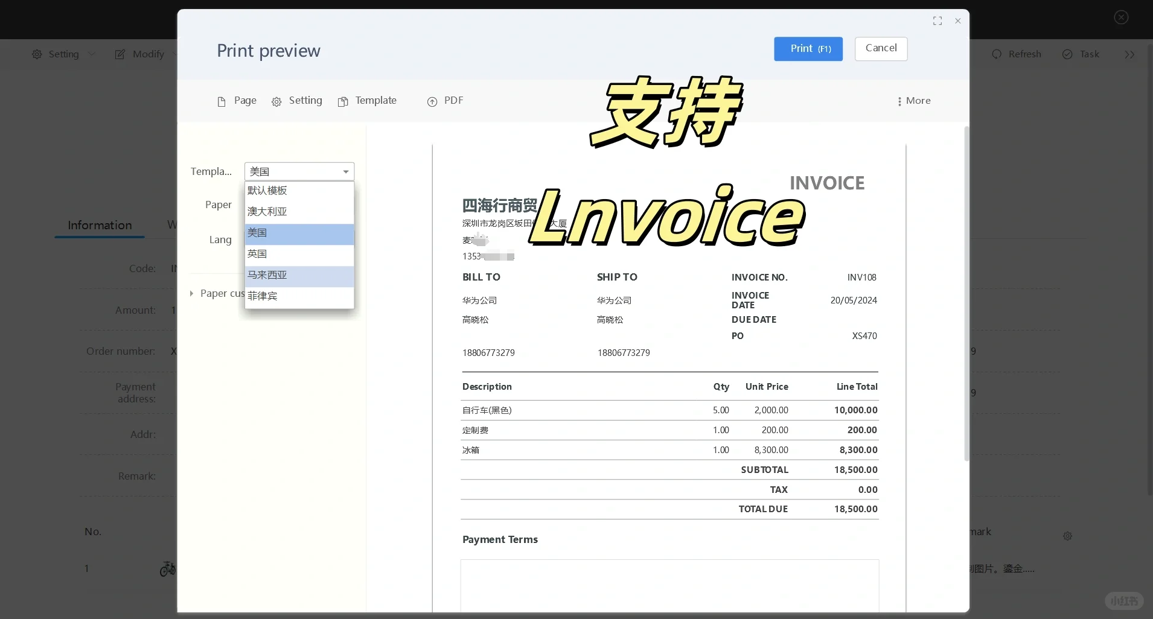1153x619 pixels.
Task: Click the three-dot icon beside More
Action: click(x=899, y=101)
